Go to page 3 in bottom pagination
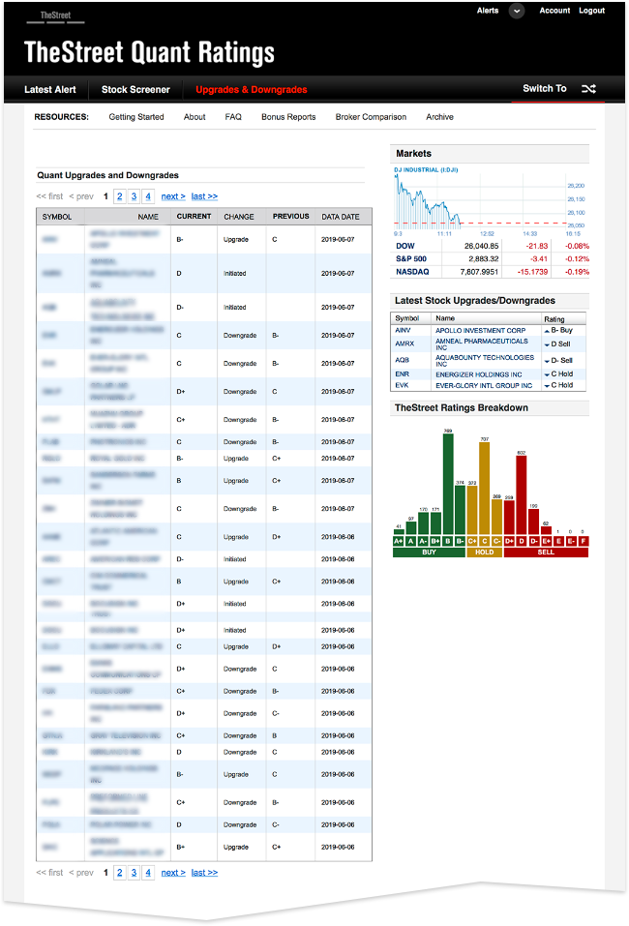This screenshot has width=629, height=926. click(135, 872)
